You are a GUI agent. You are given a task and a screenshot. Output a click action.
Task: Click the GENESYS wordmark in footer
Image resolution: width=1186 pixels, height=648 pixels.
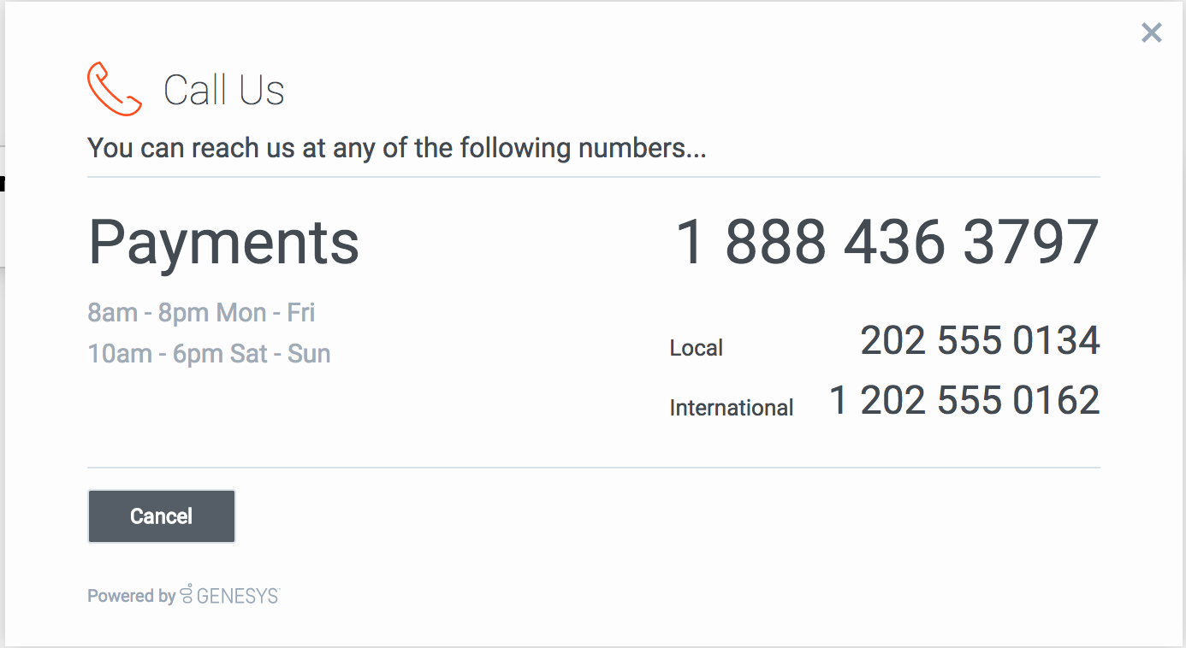pos(238,596)
